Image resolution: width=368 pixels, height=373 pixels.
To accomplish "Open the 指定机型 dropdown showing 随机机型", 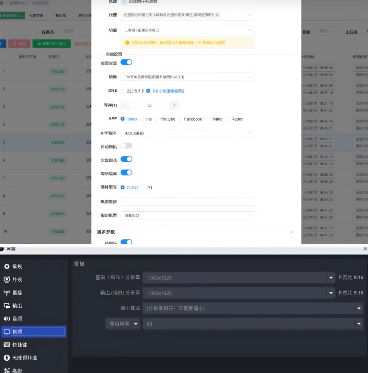I will pos(187,215).
